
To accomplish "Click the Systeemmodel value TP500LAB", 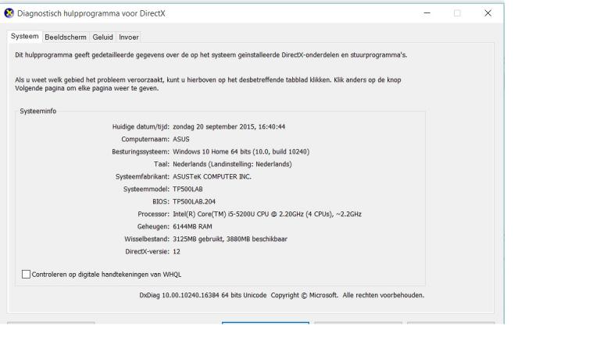I will pyautogui.click(x=187, y=189).
